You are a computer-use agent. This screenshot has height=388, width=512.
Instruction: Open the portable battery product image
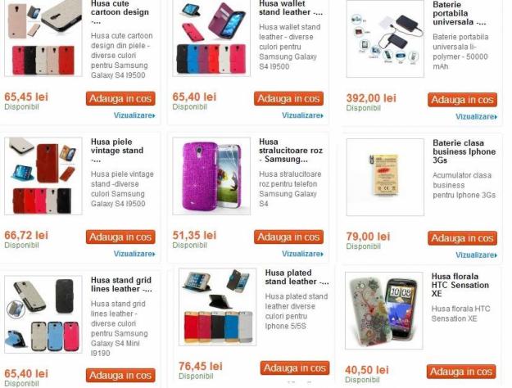pyautogui.click(x=385, y=38)
